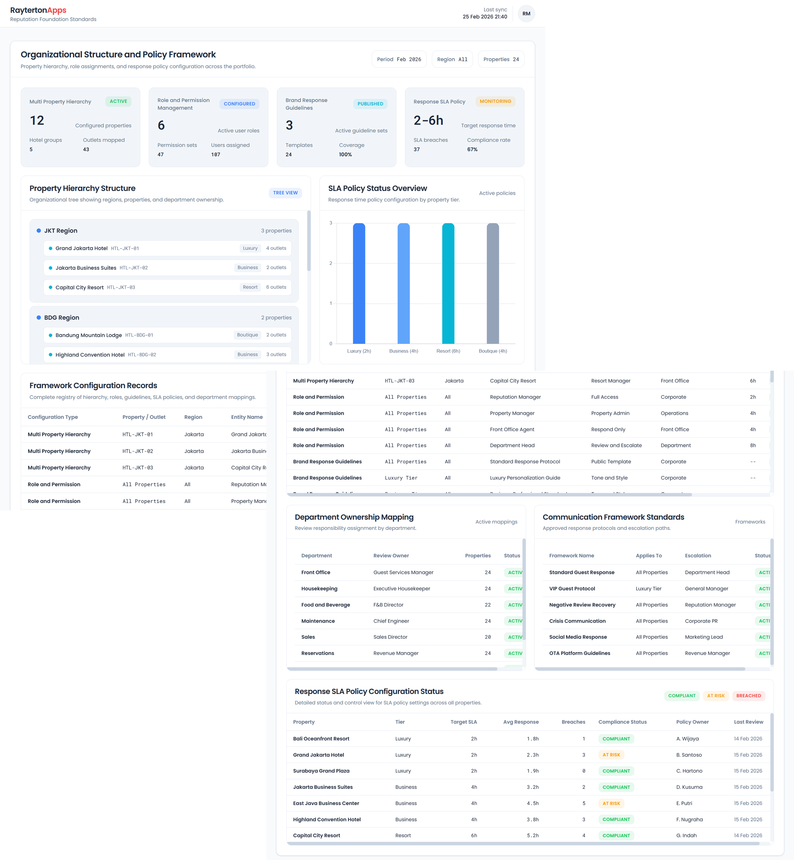The width and height of the screenshot is (794, 860).
Task: Click the Active policies link
Action: point(498,193)
